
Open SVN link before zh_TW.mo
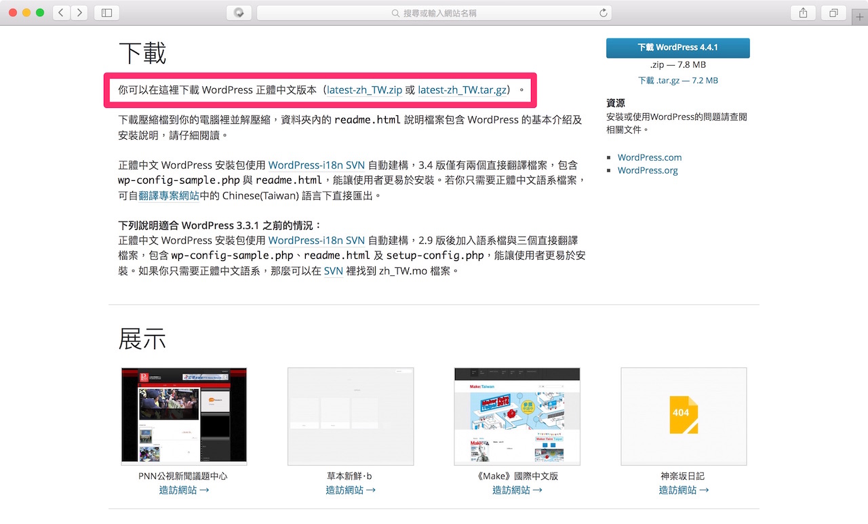coord(334,270)
